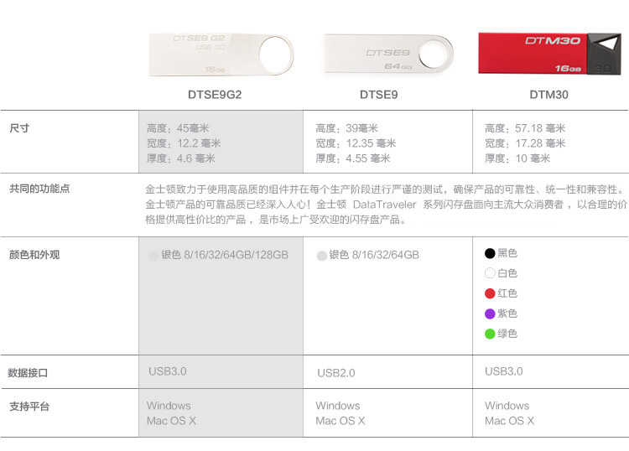Click the DTSE9 64GB flash drive image
This screenshot has height=451, width=629.
coord(388,54)
